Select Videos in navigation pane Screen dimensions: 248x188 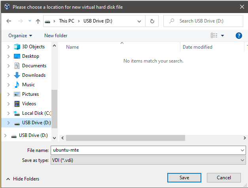29,104
